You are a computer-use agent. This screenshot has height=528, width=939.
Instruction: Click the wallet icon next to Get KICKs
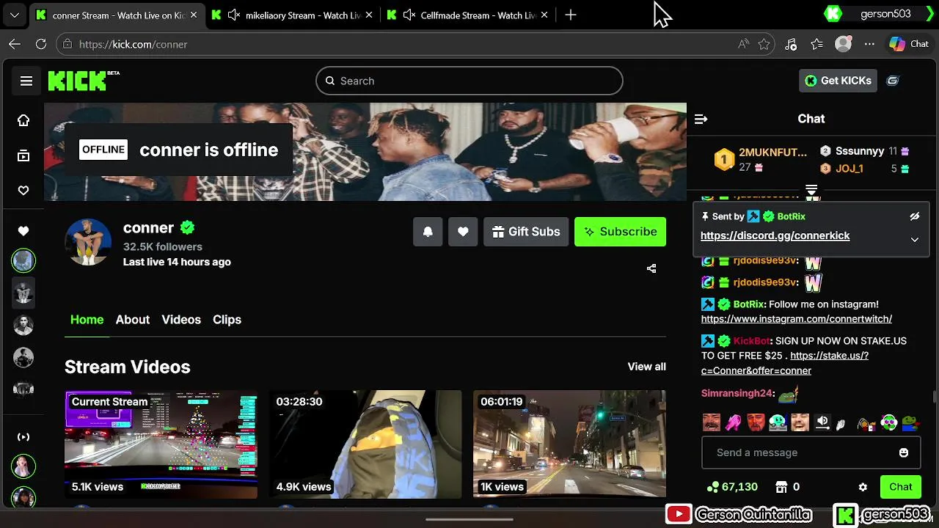pos(893,81)
